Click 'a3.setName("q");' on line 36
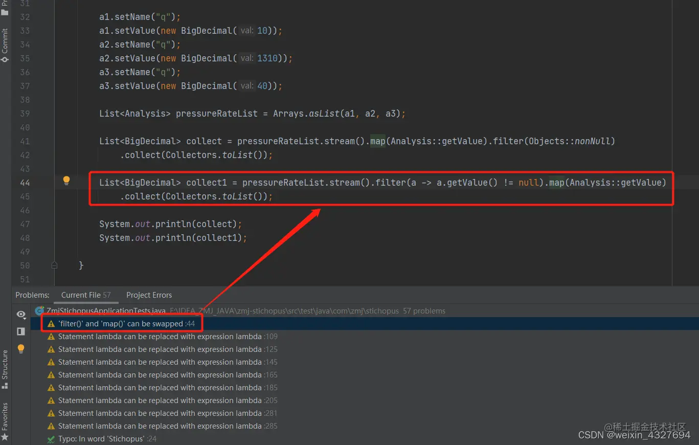The width and height of the screenshot is (699, 445). coord(140,72)
